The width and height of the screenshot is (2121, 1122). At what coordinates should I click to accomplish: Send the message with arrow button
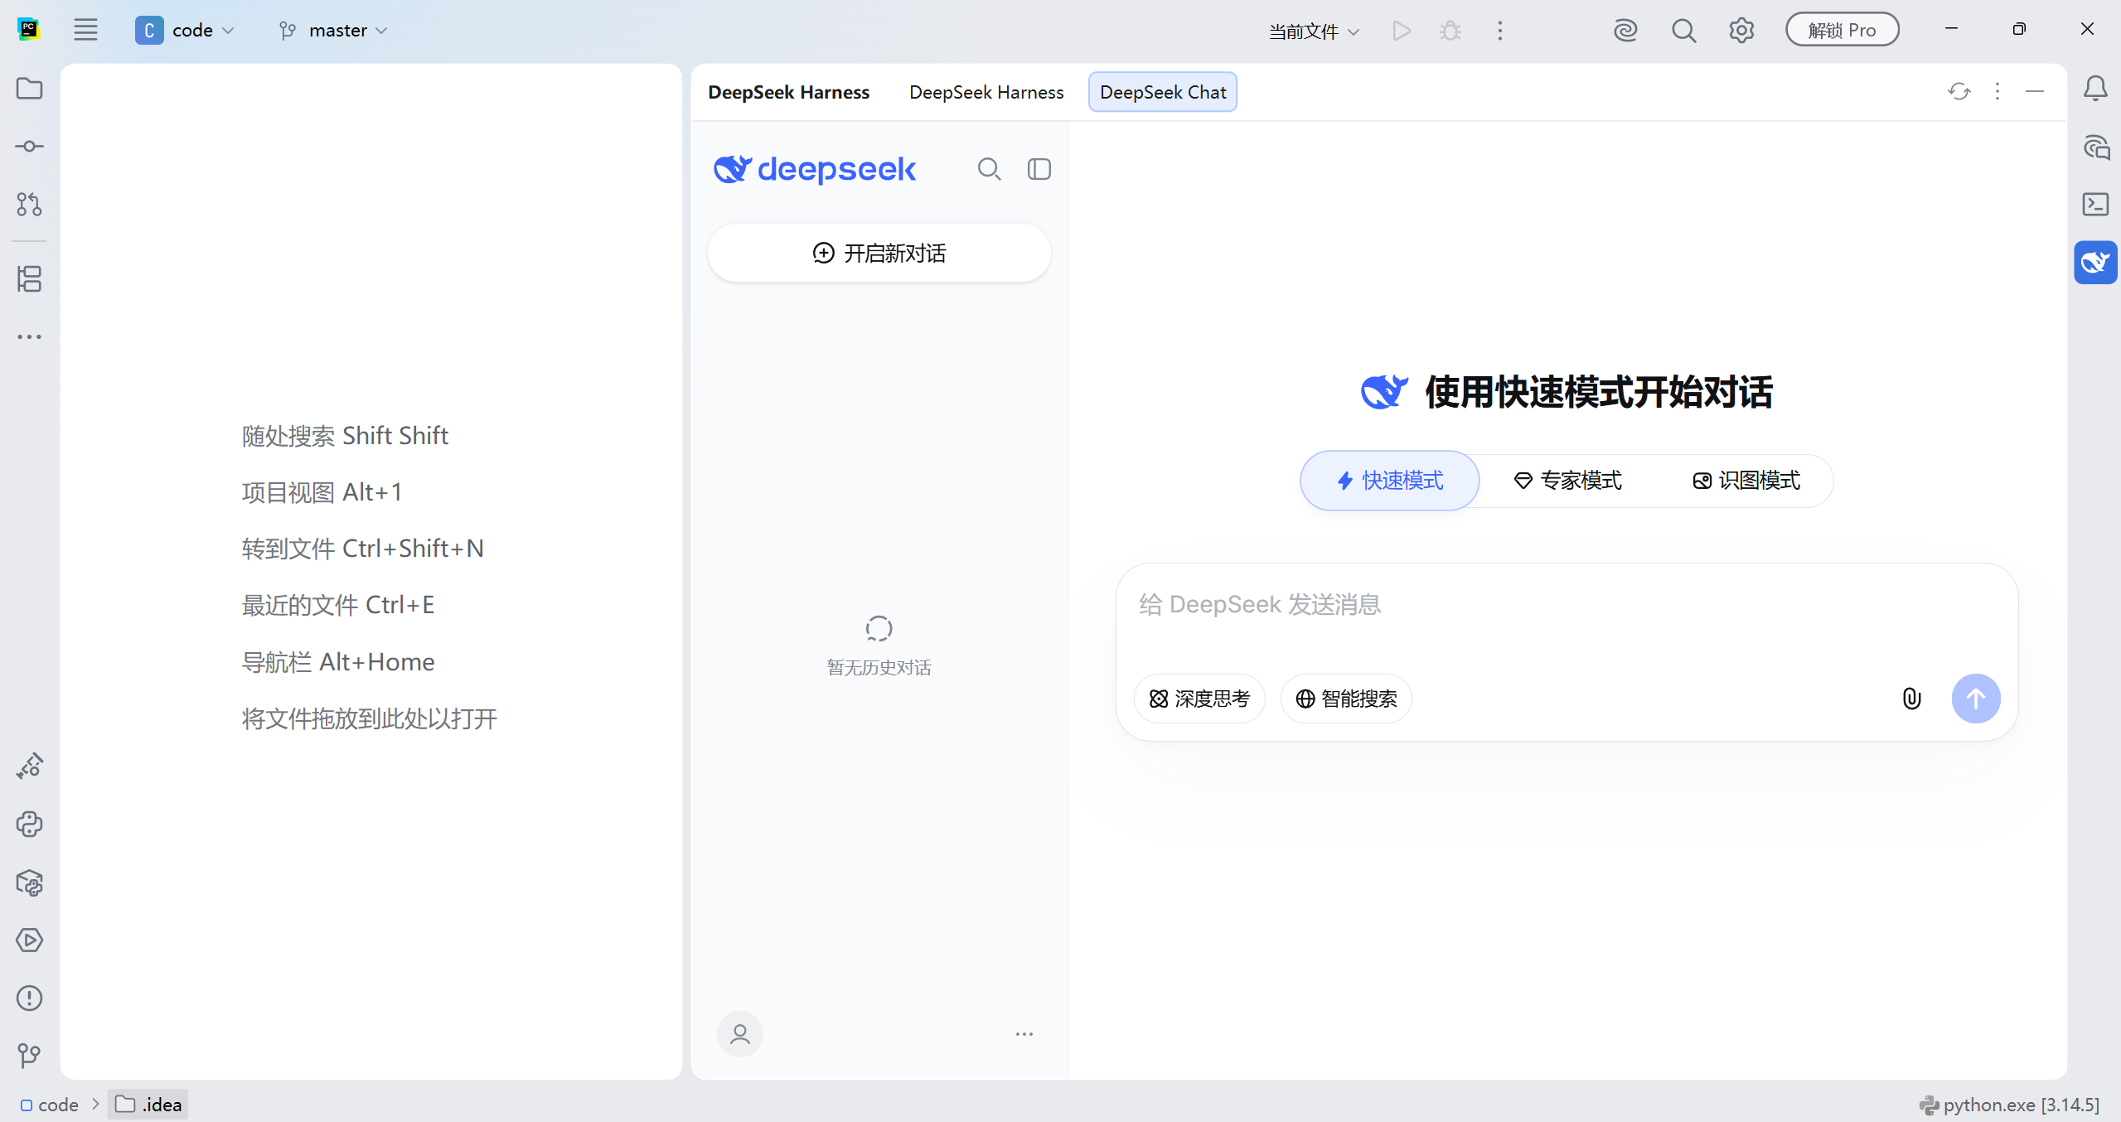pos(1976,699)
